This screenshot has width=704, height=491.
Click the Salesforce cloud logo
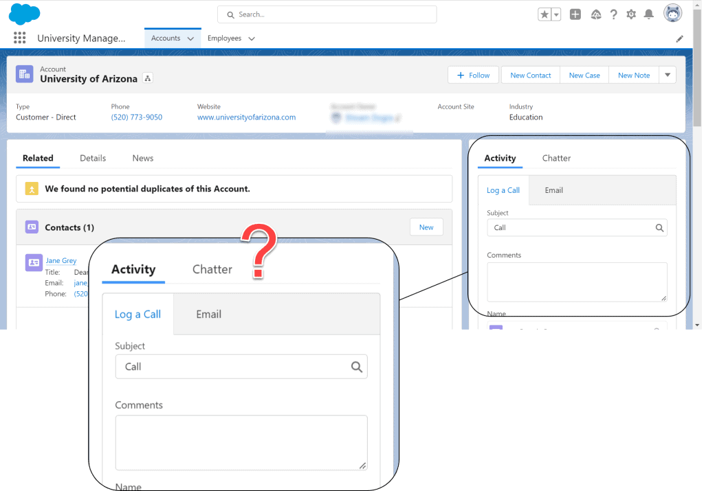24,13
